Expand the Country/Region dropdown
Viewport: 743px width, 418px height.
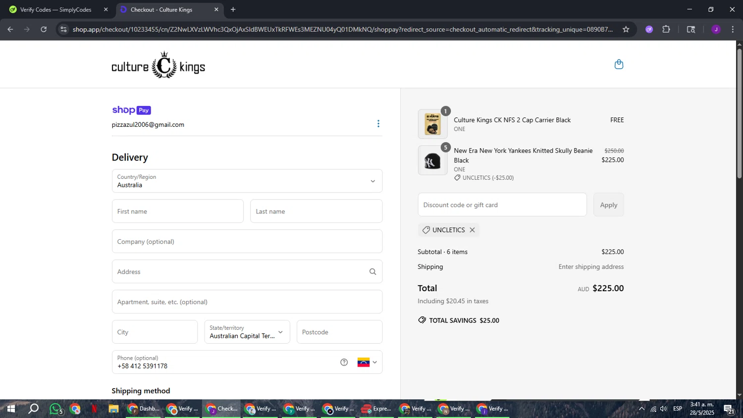pos(247,181)
